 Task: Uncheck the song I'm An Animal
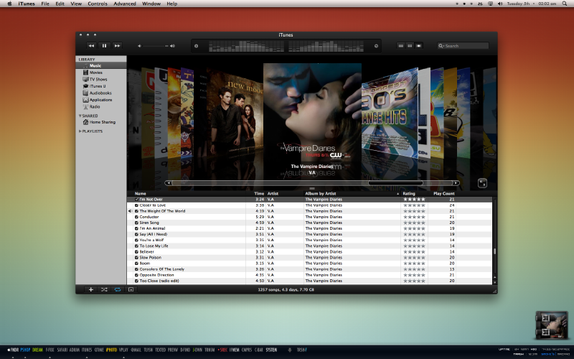click(136, 228)
